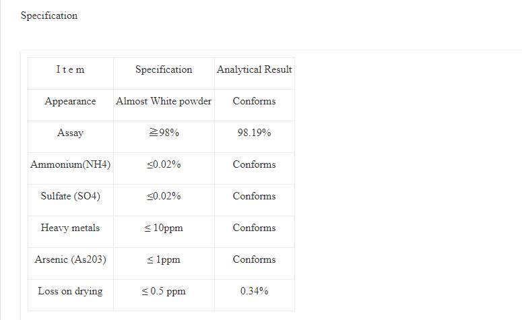Select the Item column header cell
This screenshot has height=320, width=522.
pos(70,69)
